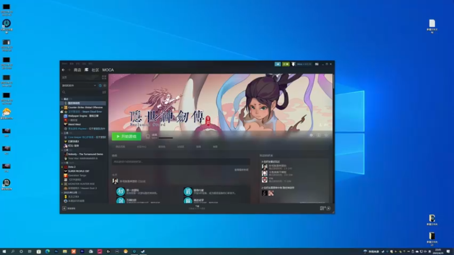Viewport: 454px width, 255px height.
Task: Go forward with Steam's right arrow
Action: pos(69,70)
